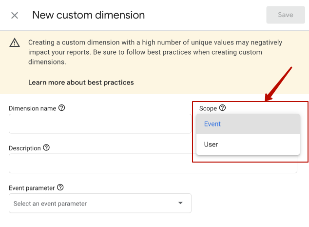Click the New custom dimension heading
The image size is (309, 227).
[x=89, y=15]
